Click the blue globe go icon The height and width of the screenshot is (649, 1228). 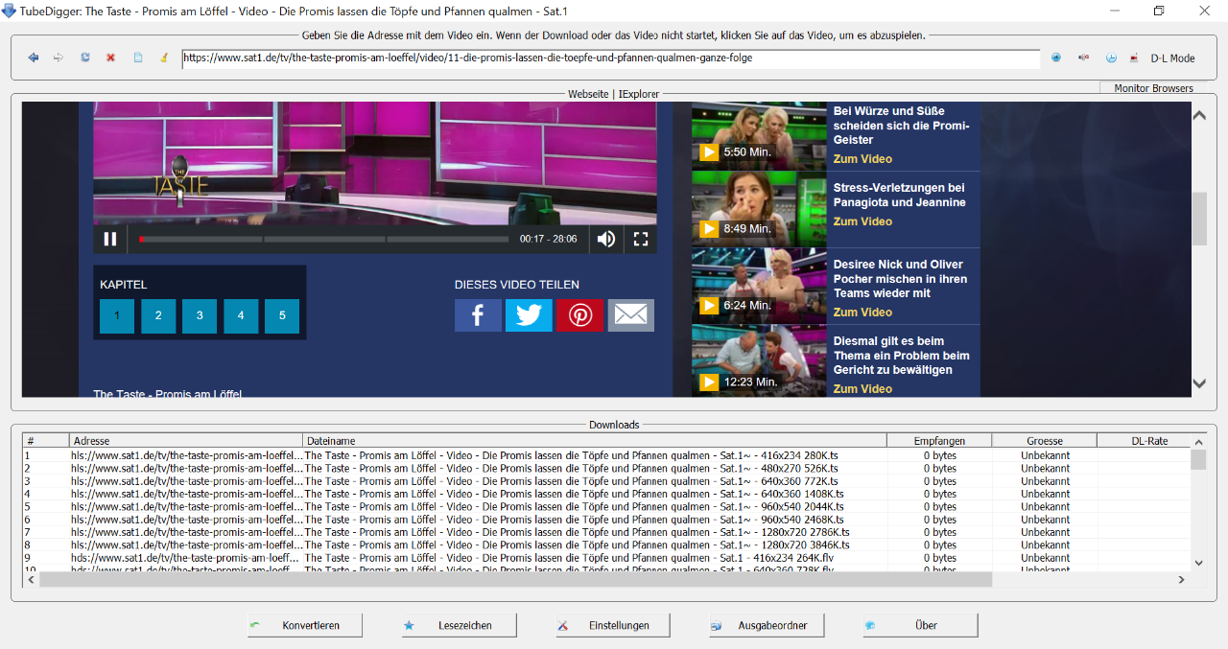click(1056, 58)
